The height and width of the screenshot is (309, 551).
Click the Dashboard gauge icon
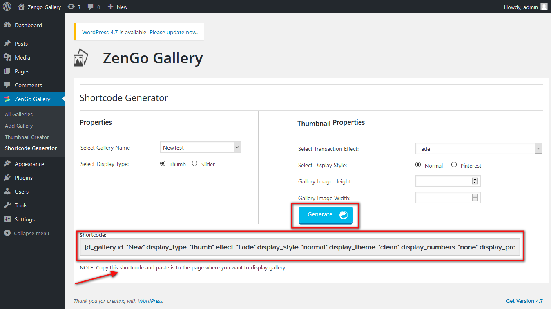pyautogui.click(x=7, y=25)
